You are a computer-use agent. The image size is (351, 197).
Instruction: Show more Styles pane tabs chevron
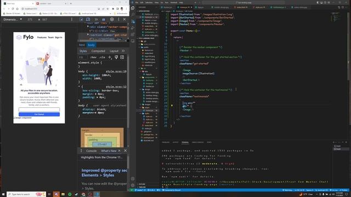click(123, 51)
